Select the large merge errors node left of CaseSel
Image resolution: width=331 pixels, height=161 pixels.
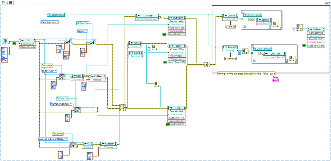(122, 107)
